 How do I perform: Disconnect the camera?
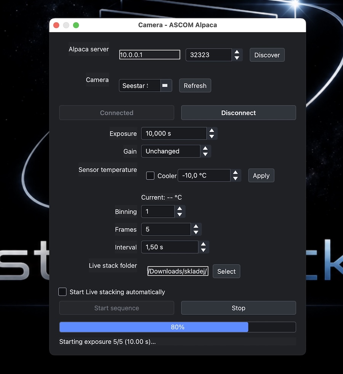click(239, 113)
